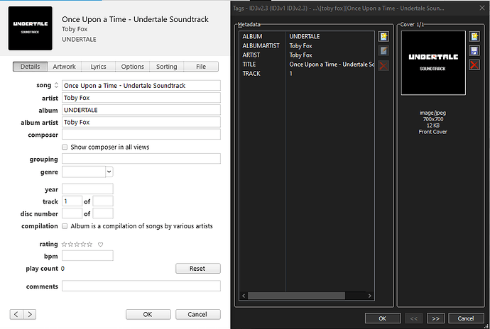Toggle the song field sort arrows
Viewport: 490px width, 329px height.
tap(56, 85)
